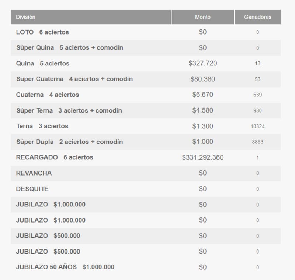Click the first JUBILAZO $500.000 label
This screenshot has width=295, height=280.
click(48, 235)
